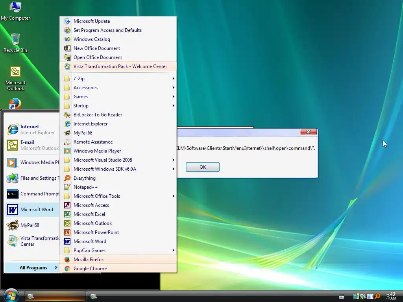This screenshot has height=302, width=403.
Task: Open Vista Transformation Pack - Welcome Center entry
Action: [118, 66]
